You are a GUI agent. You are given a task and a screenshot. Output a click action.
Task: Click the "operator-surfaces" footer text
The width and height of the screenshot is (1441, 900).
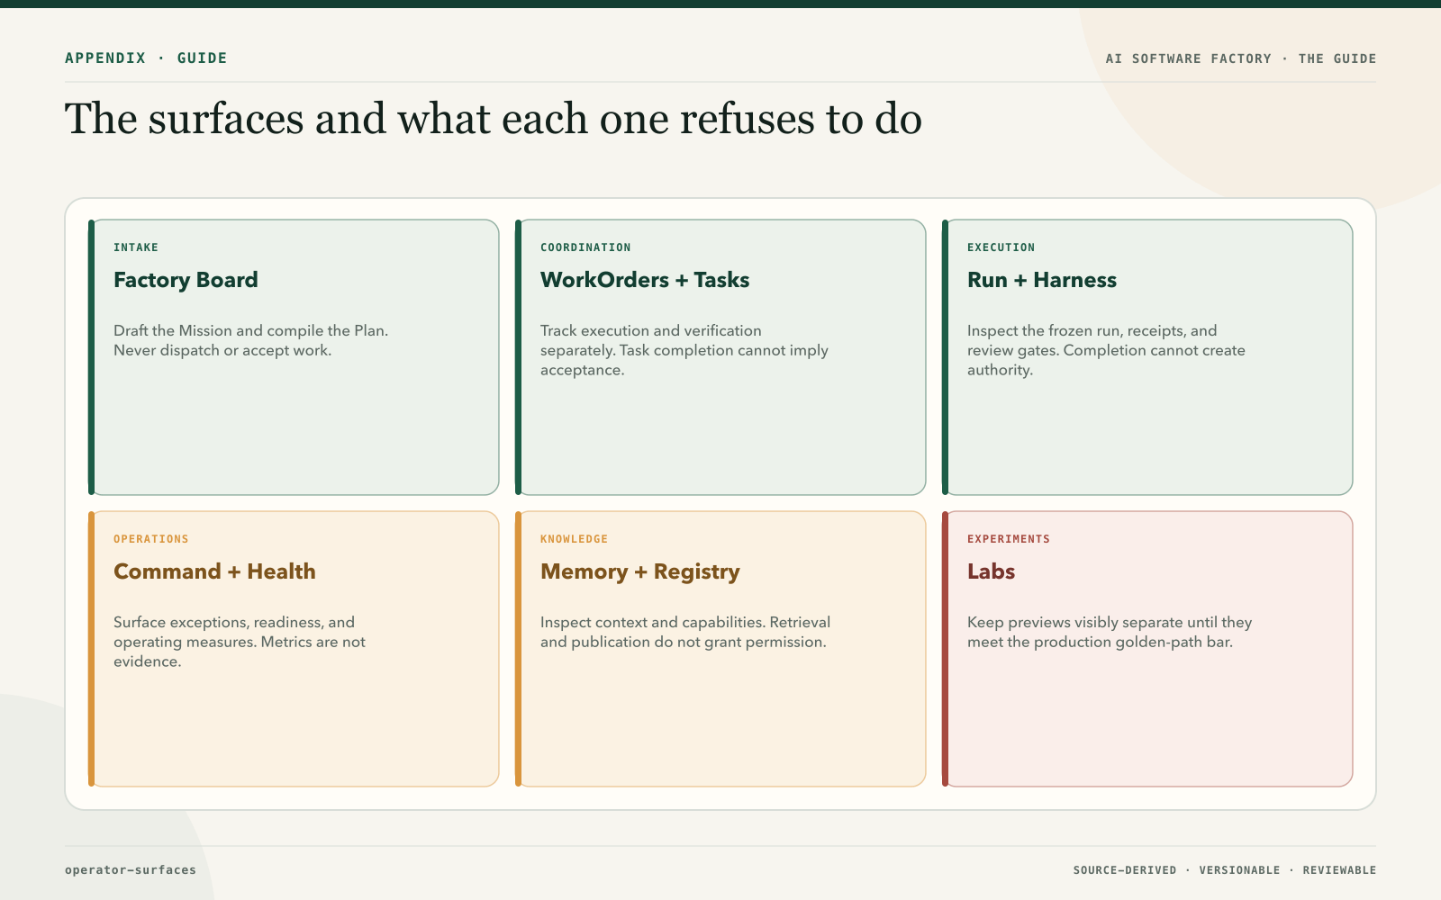[x=131, y=870]
